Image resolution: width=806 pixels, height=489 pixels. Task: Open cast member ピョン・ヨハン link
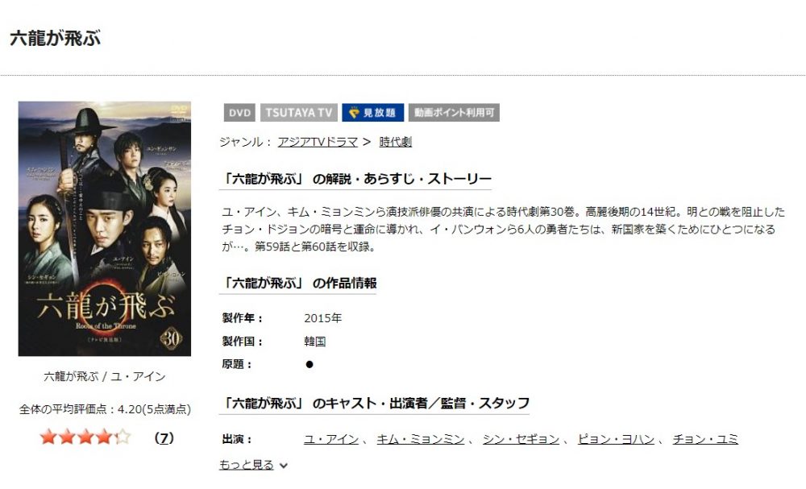tap(616, 439)
